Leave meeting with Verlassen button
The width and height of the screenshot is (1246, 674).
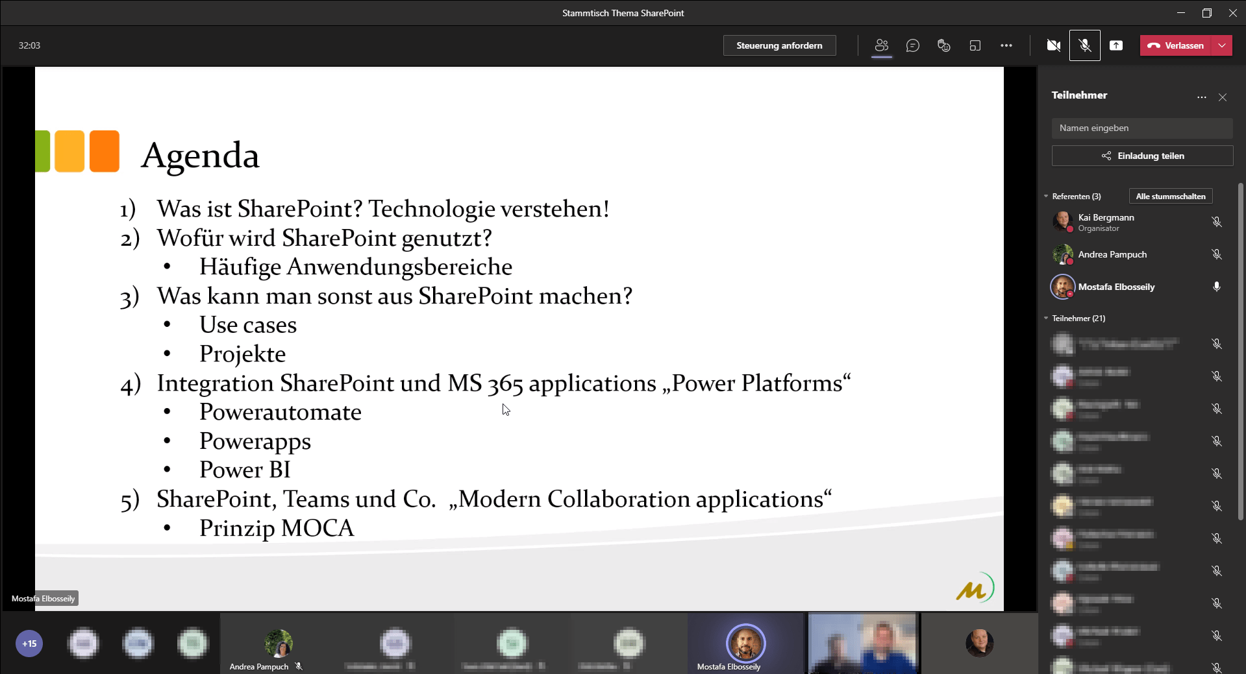click(x=1176, y=45)
